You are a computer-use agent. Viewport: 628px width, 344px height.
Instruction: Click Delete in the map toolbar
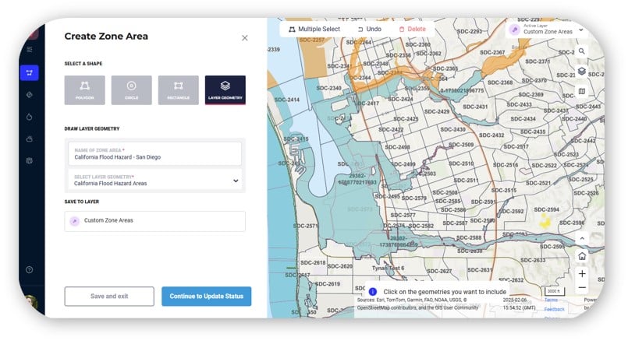tap(412, 29)
